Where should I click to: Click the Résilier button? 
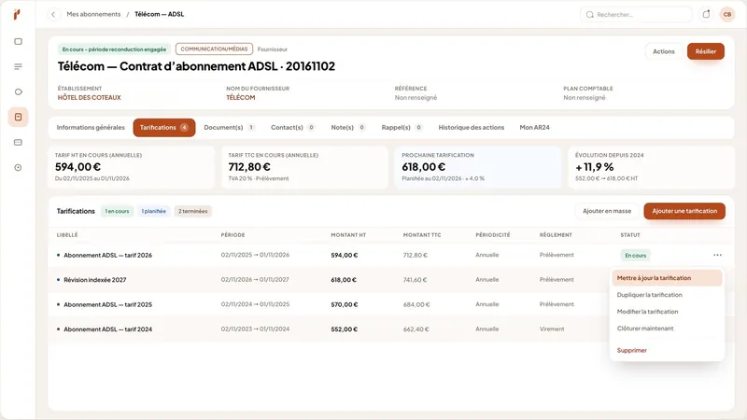click(x=706, y=51)
